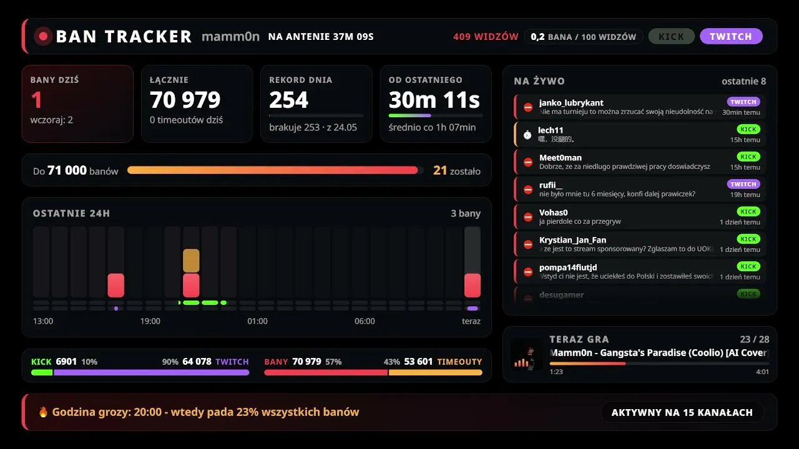Image resolution: width=799 pixels, height=449 pixels.
Task: Click the NA ANTENIE 37M 09S timer
Action: (x=321, y=36)
